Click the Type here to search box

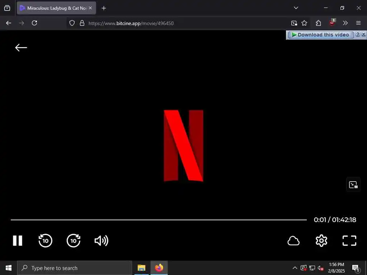[75, 268]
